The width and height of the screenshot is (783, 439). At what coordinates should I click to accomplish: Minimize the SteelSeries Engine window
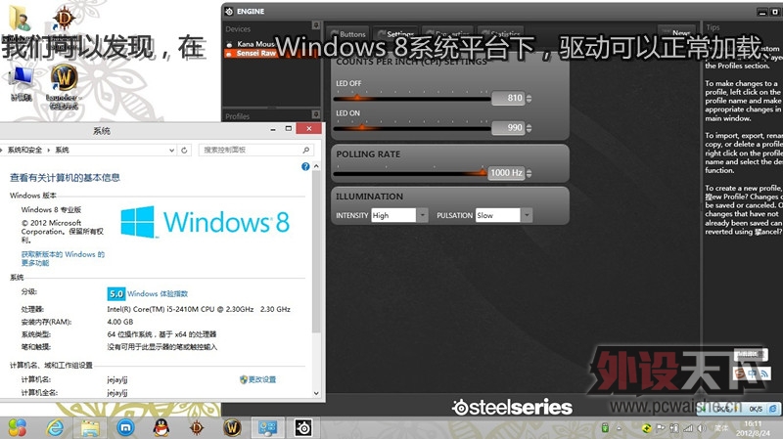pyautogui.click(x=762, y=12)
